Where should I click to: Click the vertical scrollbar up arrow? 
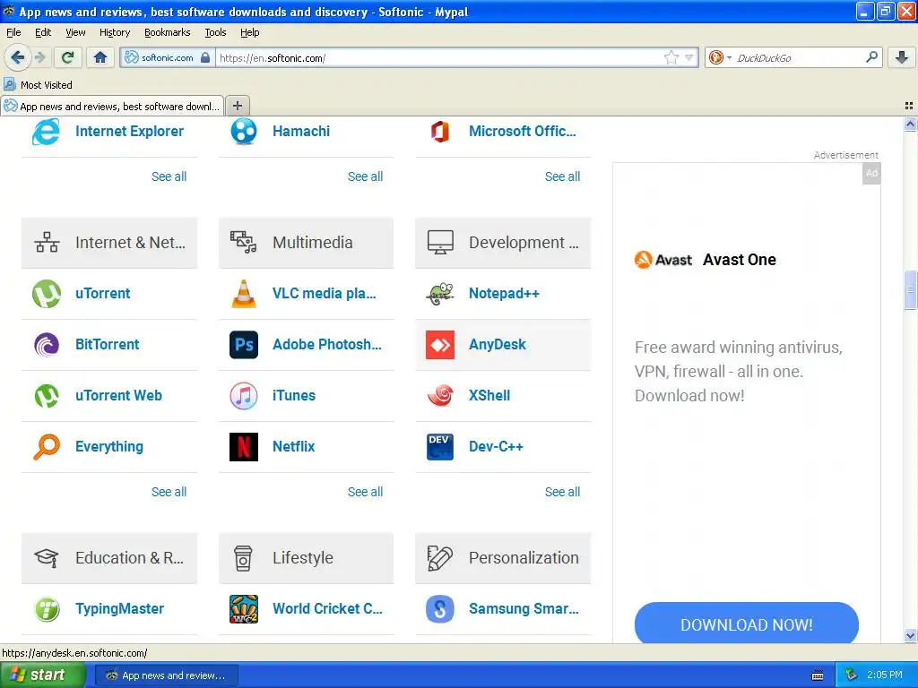coord(910,124)
